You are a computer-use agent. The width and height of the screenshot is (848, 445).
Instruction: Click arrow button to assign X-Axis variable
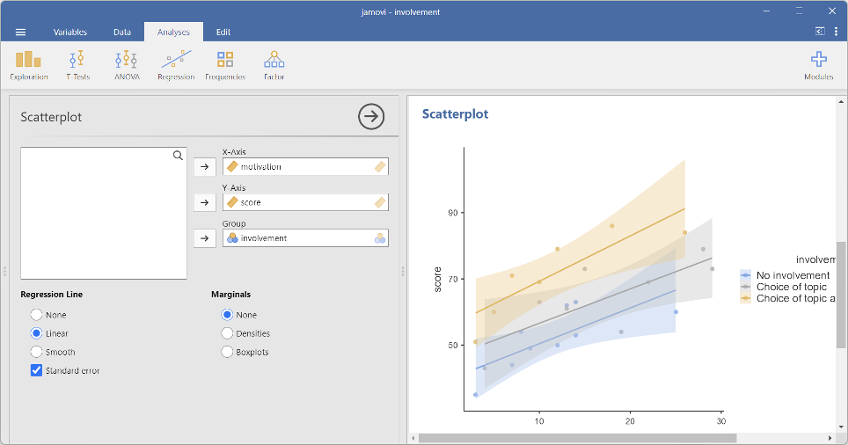(204, 166)
